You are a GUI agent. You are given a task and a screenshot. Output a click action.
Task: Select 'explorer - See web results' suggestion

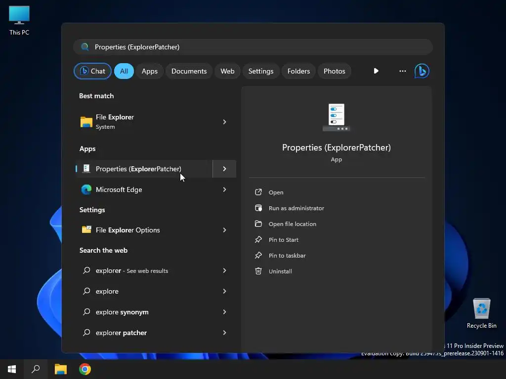coord(156,270)
